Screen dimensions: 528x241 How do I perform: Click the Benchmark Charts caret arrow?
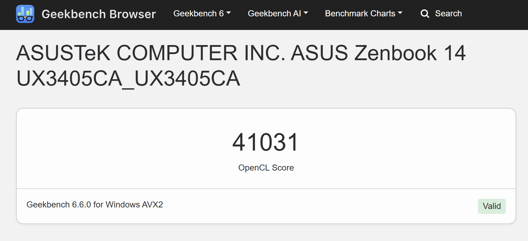click(x=400, y=13)
